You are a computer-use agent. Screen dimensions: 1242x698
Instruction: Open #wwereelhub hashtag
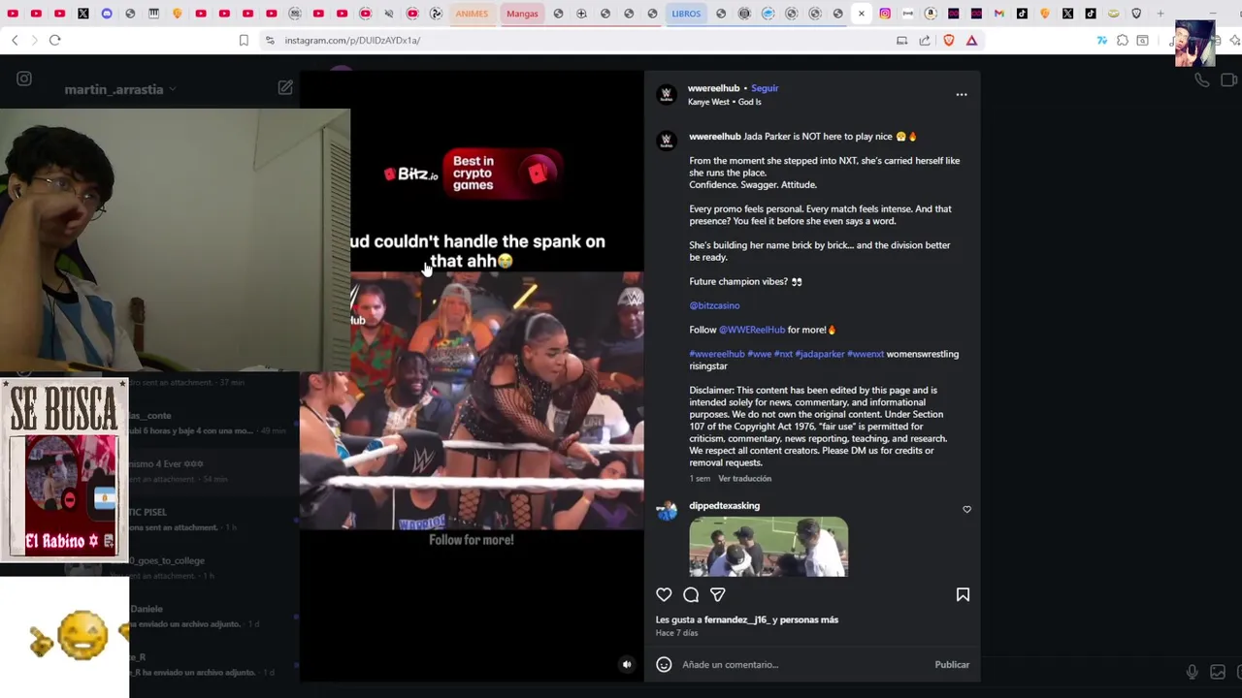point(717,354)
